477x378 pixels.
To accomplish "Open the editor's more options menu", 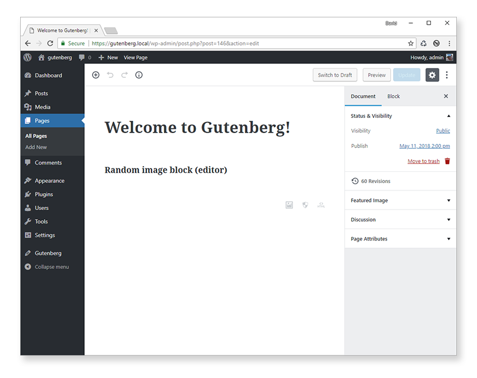I will 447,75.
